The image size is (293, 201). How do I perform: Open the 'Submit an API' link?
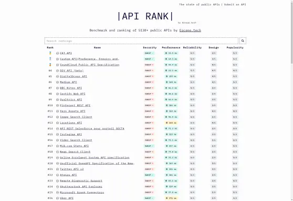235,5
